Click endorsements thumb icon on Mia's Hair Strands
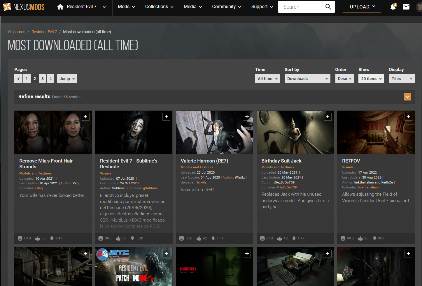 (38, 238)
